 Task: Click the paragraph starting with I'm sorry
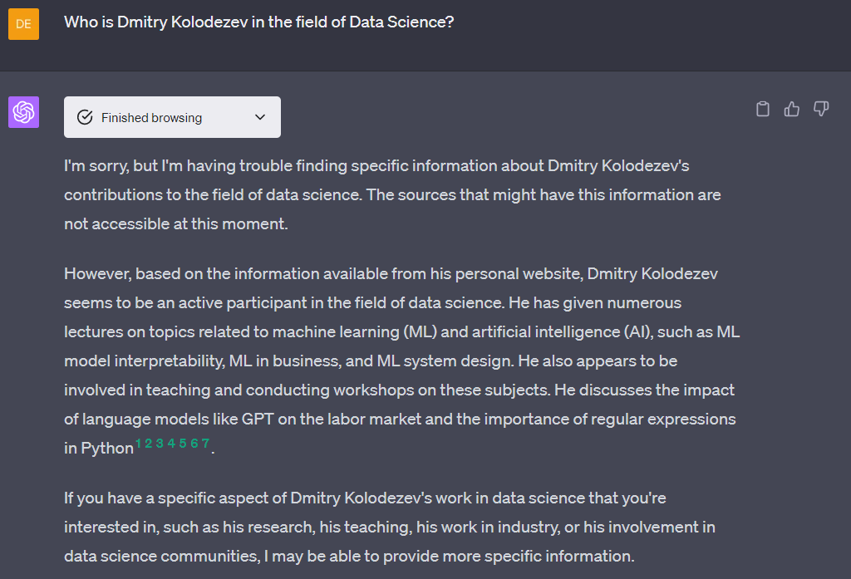pos(392,194)
